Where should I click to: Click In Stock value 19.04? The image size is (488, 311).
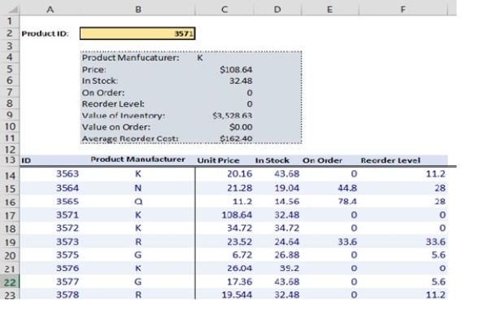point(286,188)
